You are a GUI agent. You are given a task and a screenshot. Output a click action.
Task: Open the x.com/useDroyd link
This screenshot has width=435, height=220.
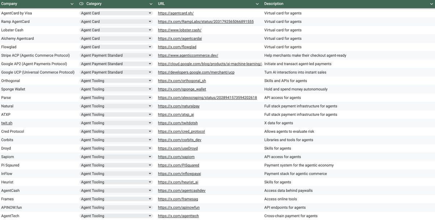(178, 148)
